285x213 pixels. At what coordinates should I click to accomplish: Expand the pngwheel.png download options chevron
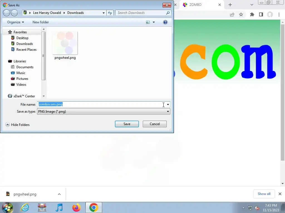[59, 194]
